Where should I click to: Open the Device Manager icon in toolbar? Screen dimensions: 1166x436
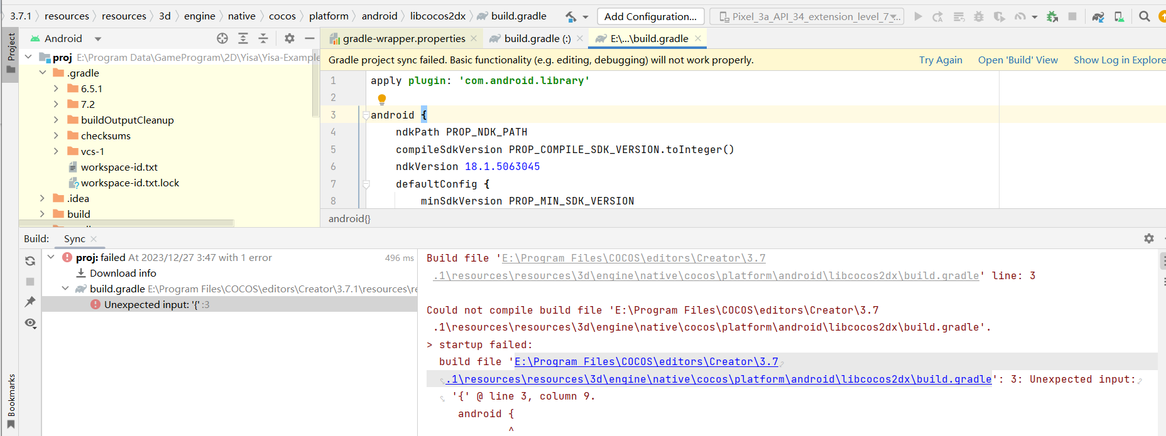coord(1119,17)
